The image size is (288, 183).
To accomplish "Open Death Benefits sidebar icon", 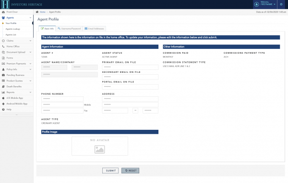I will click(x=3, y=87).
